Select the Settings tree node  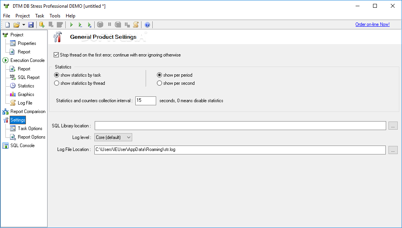(18, 120)
